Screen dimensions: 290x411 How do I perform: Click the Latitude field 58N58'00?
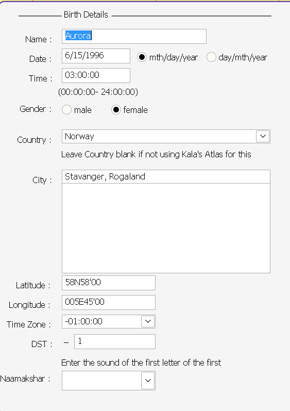point(109,283)
